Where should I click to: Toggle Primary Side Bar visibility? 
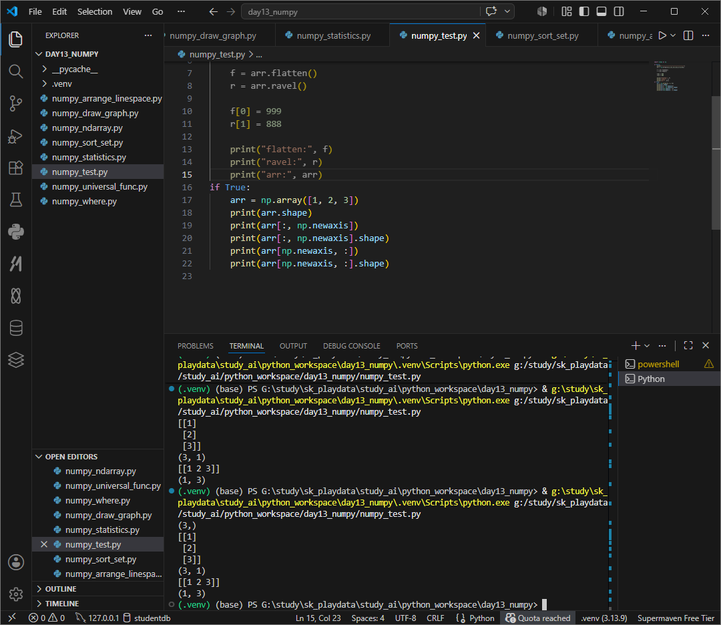click(x=584, y=11)
